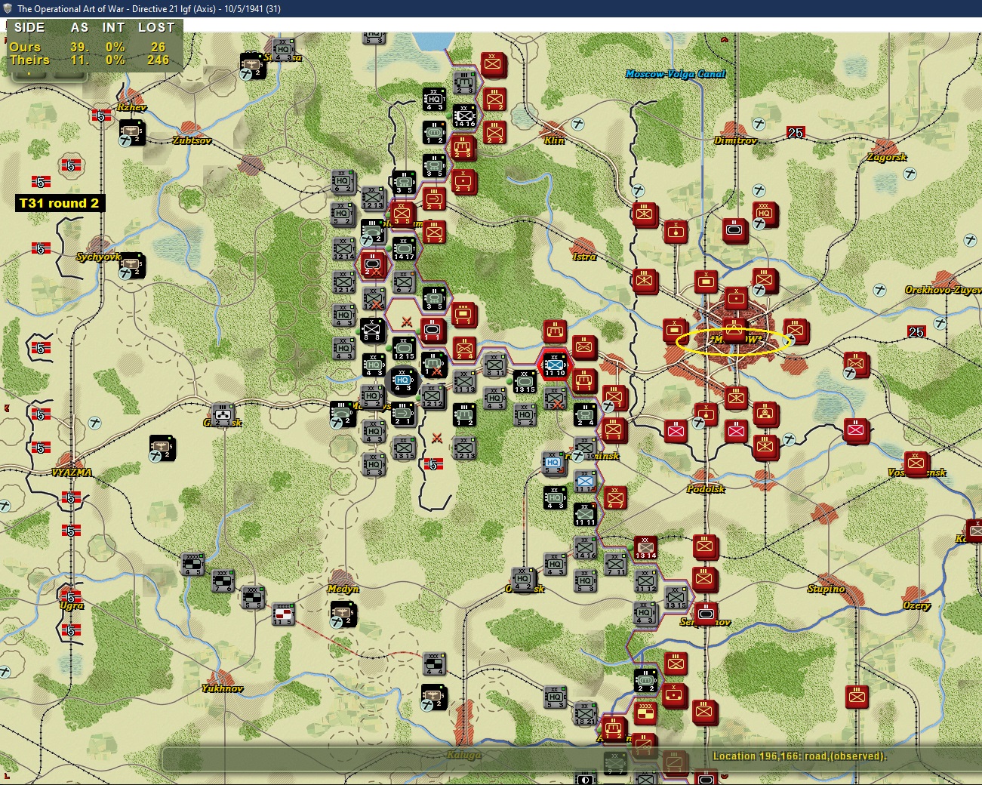The image size is (982, 785).
Task: Click the 25 marker below Orekhovo-Zuyevo
Action: pos(916,332)
